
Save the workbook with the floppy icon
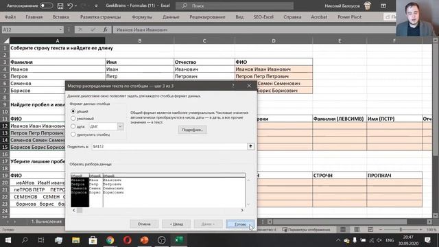click(x=60, y=5)
